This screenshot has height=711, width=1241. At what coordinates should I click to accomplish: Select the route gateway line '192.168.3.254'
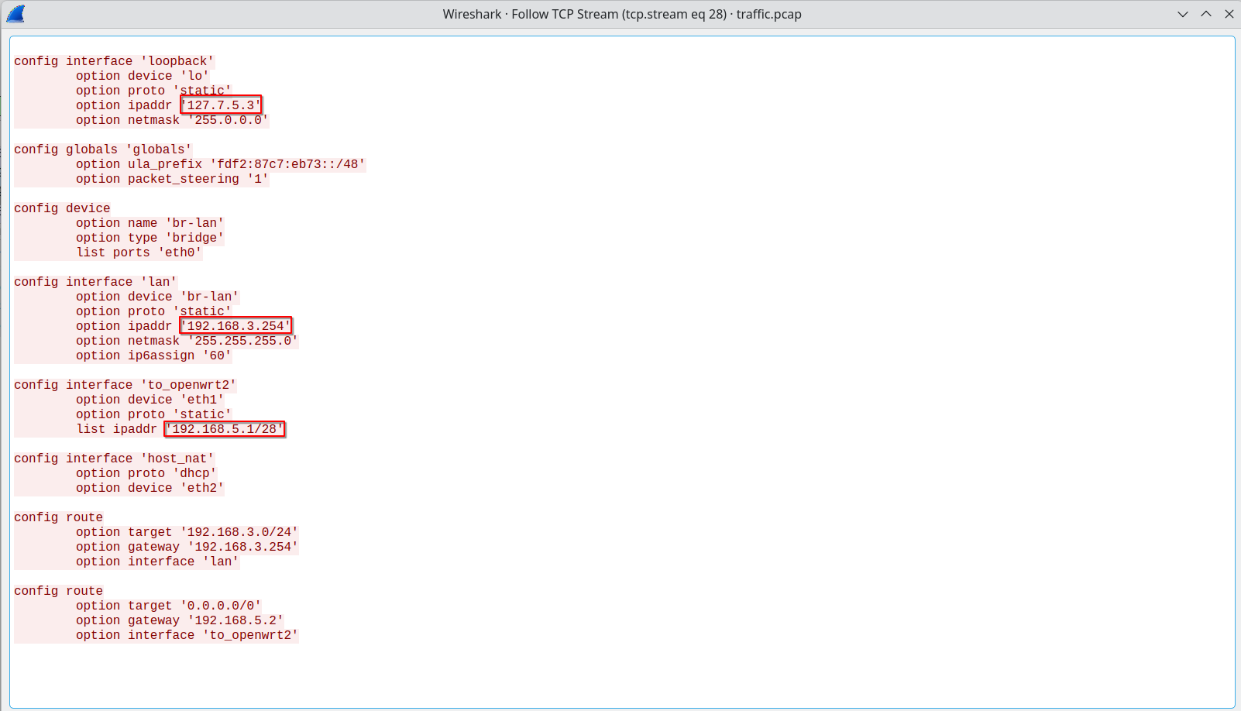click(187, 547)
